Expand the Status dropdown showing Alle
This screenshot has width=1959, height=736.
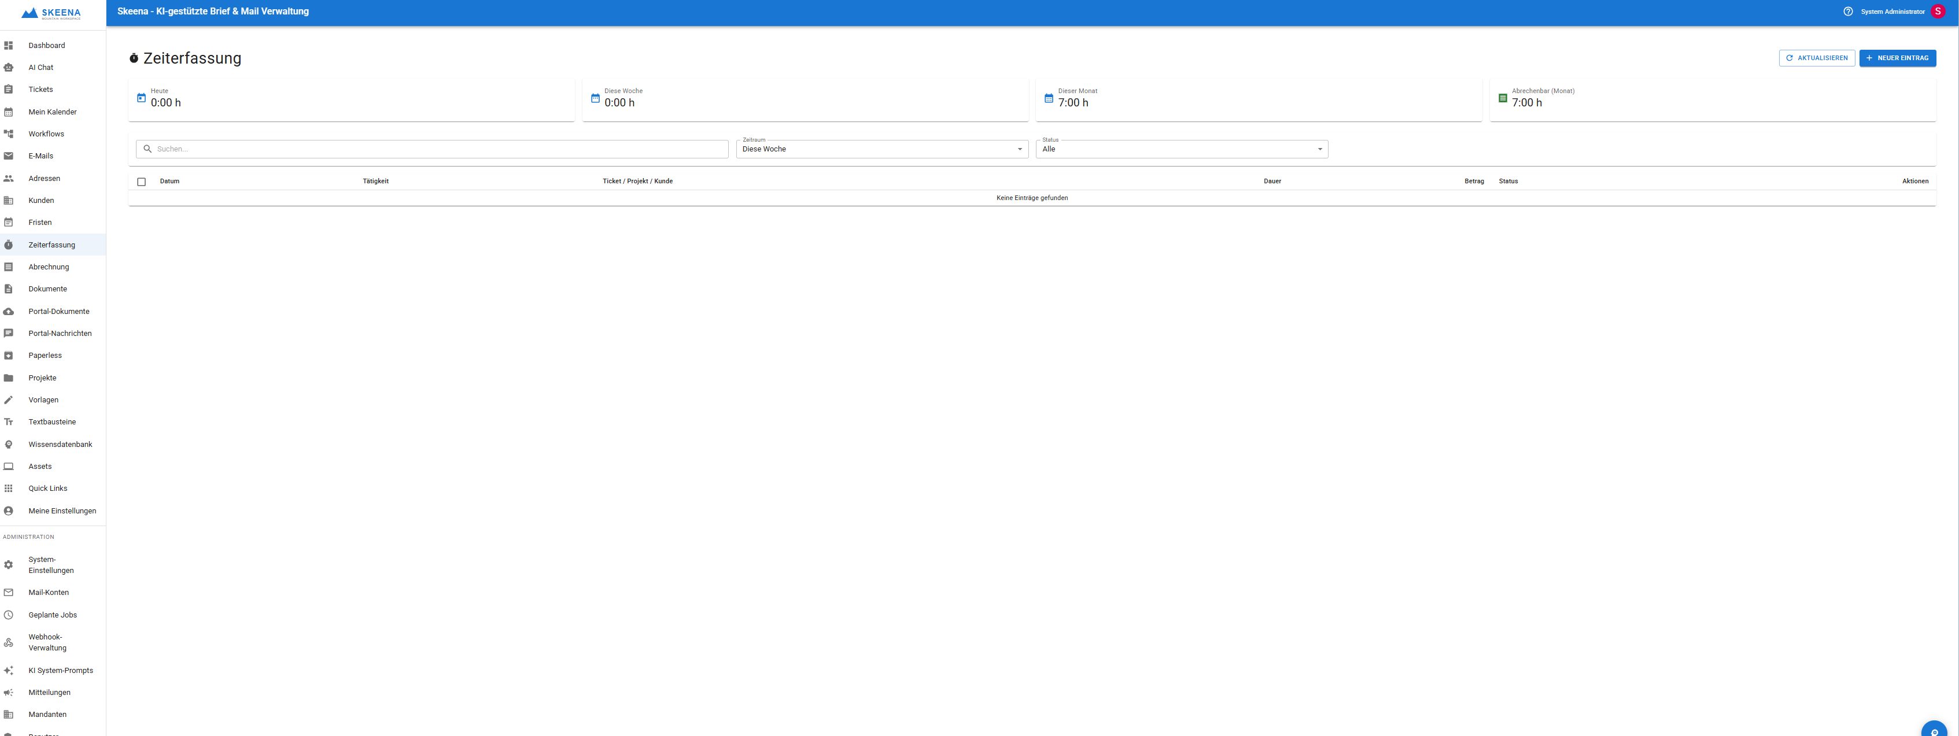click(1181, 149)
